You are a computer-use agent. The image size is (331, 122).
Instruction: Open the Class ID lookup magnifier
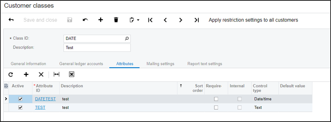tap(127, 39)
